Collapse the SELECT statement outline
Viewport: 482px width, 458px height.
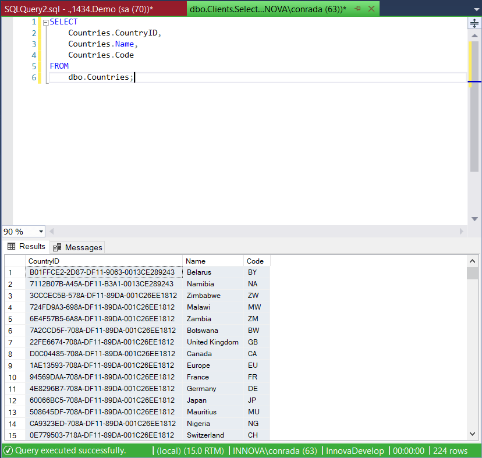[45, 22]
